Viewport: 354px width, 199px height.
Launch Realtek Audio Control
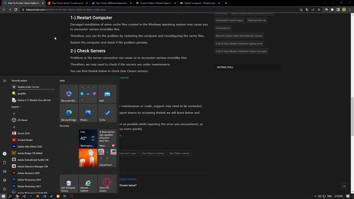33,87
